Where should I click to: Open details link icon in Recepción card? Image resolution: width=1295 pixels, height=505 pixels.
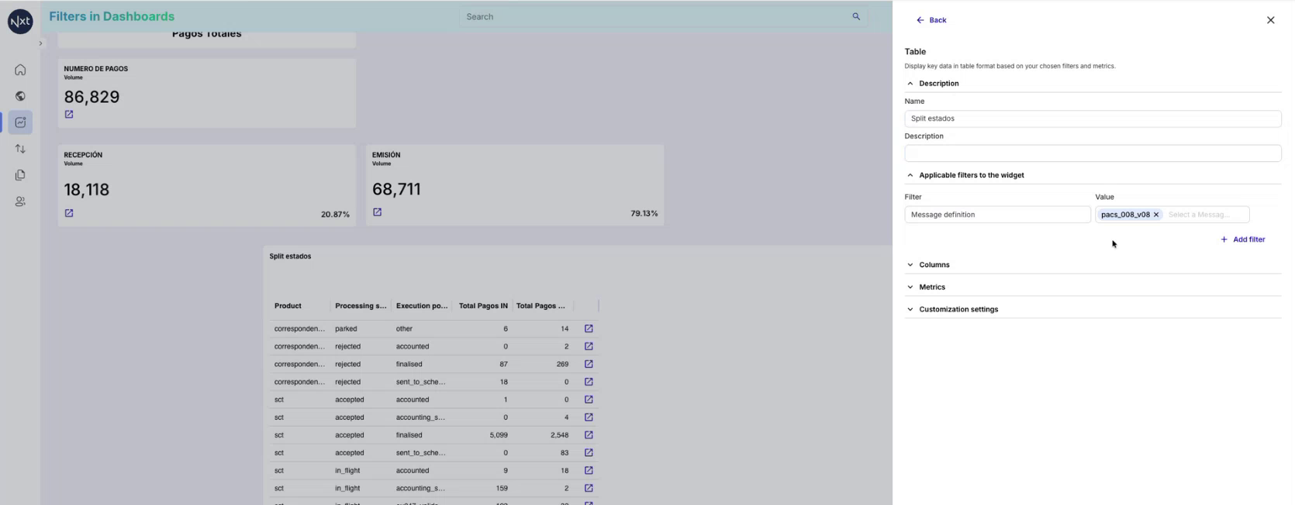[69, 213]
